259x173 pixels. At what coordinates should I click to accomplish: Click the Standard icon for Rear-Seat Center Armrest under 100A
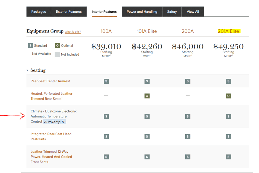pos(106,81)
